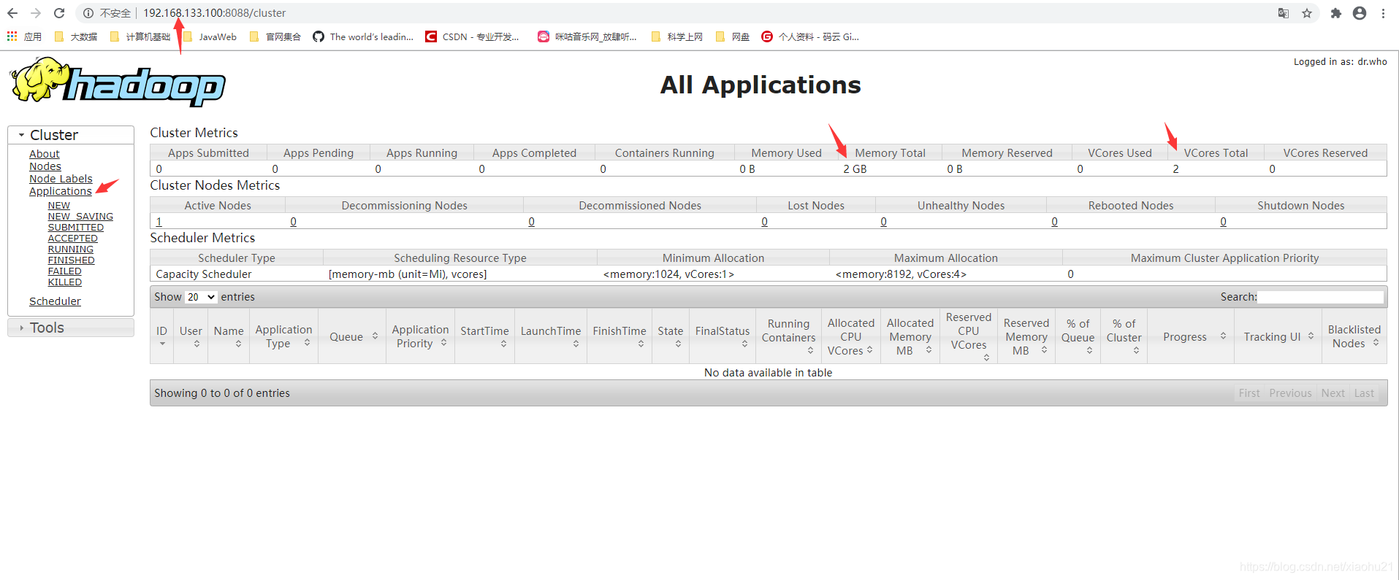Open the CSDN bookmark
This screenshot has width=1399, height=580.
click(x=473, y=36)
